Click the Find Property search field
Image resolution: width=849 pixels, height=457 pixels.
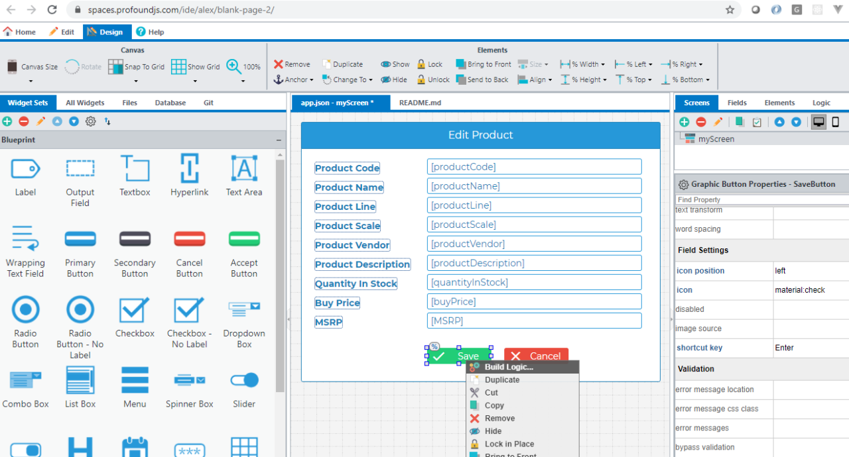click(761, 199)
